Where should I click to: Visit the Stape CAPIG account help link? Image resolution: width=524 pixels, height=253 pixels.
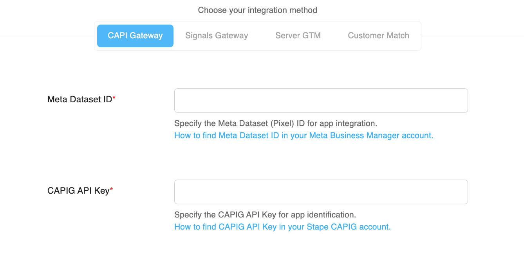(282, 227)
